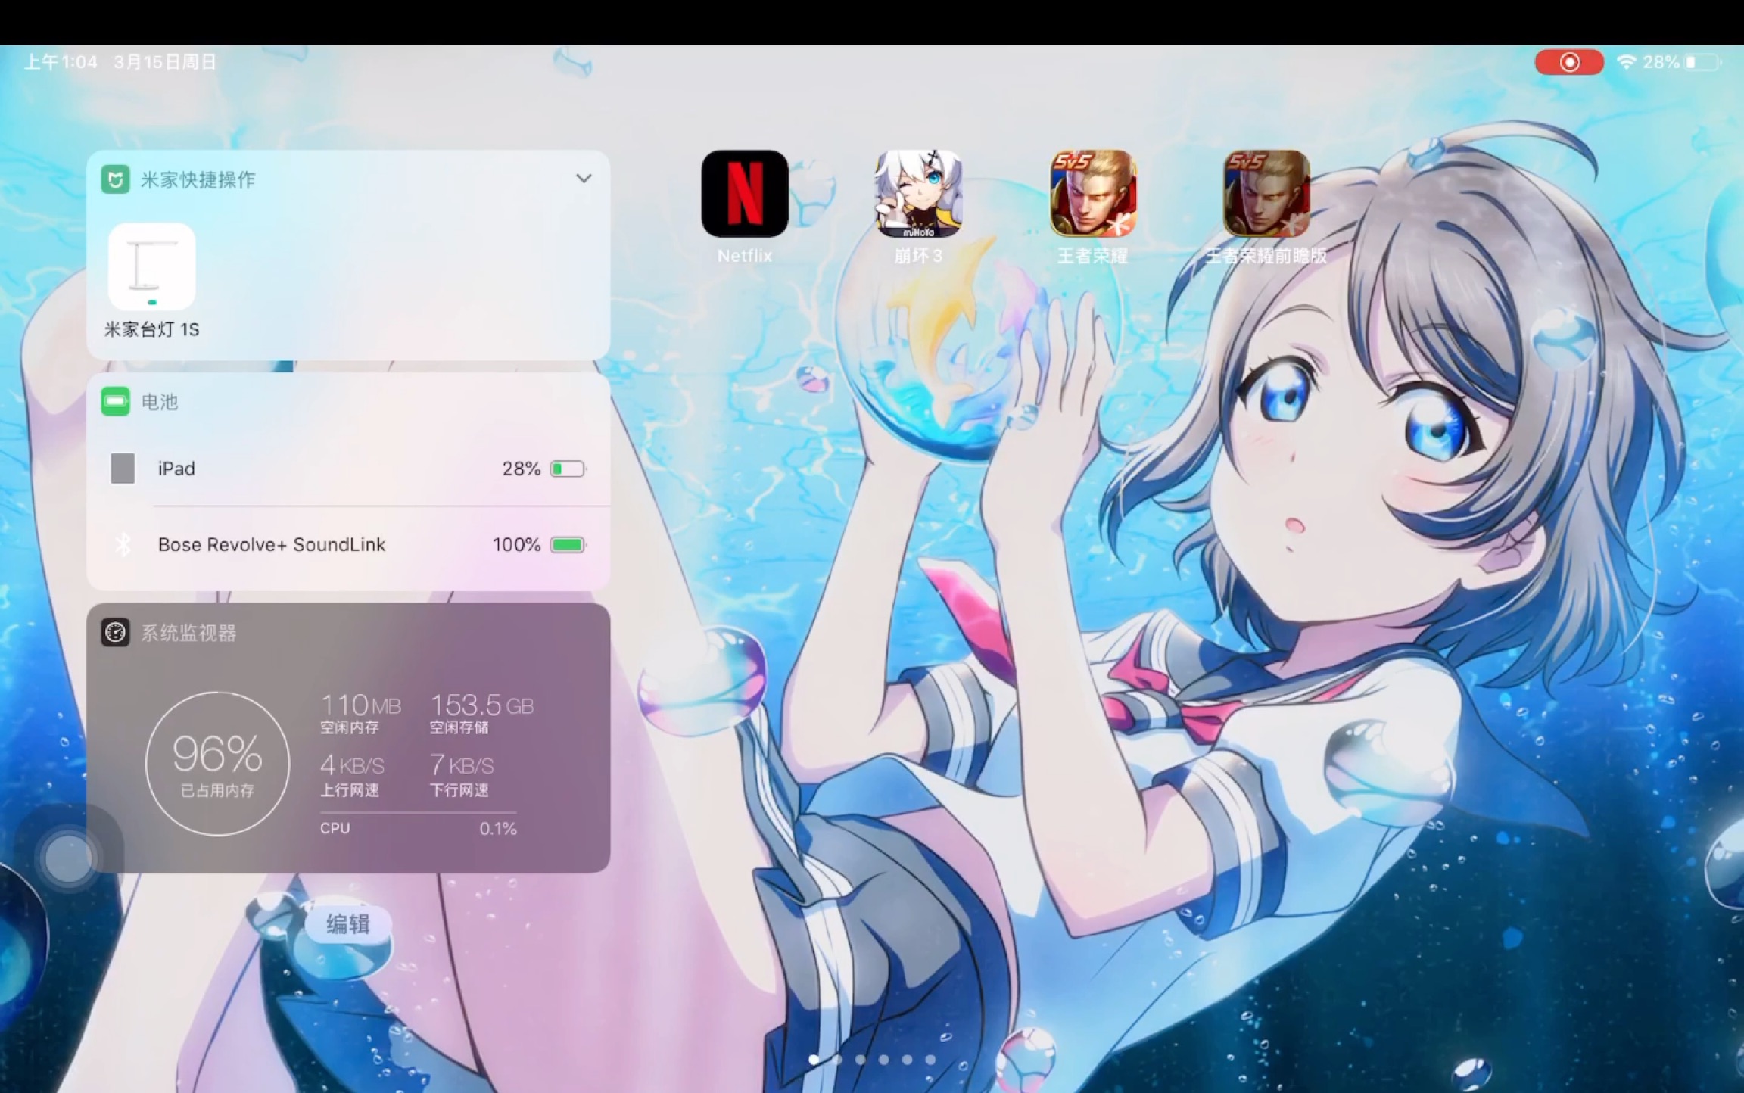
Task: Tap the status bar battery icon
Action: tap(1702, 62)
